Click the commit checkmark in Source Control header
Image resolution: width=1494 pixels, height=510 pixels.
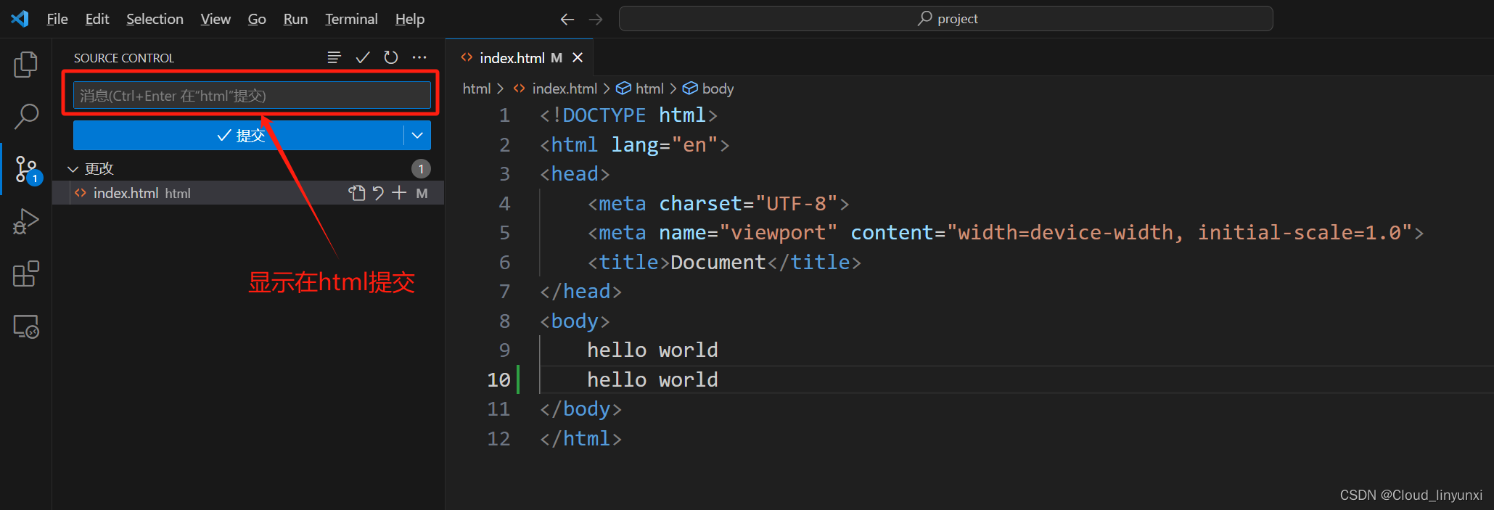click(x=363, y=57)
